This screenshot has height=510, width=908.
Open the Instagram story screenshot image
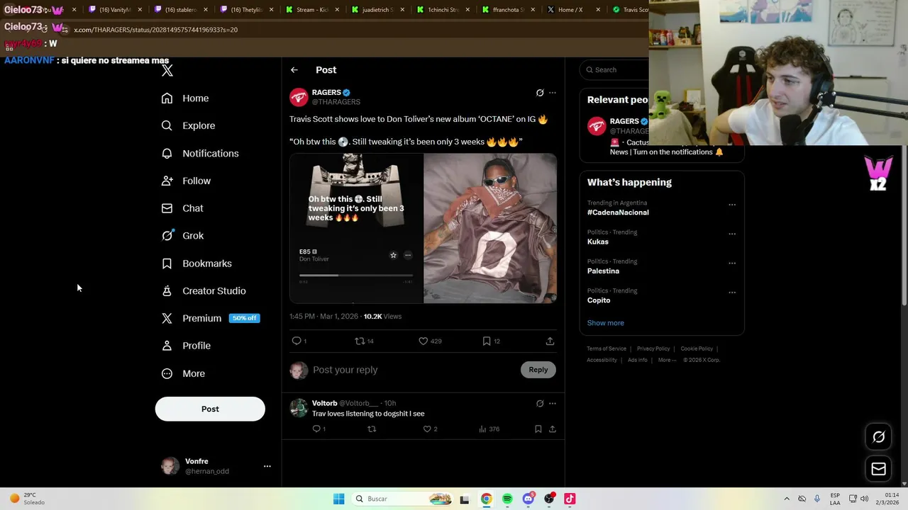[x=356, y=228]
